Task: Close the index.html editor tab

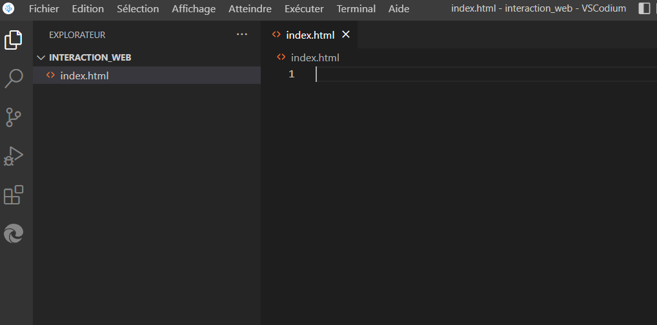Action: click(x=346, y=35)
